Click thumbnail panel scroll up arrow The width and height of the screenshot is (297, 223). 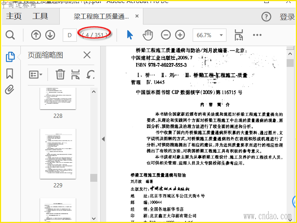click(94, 92)
